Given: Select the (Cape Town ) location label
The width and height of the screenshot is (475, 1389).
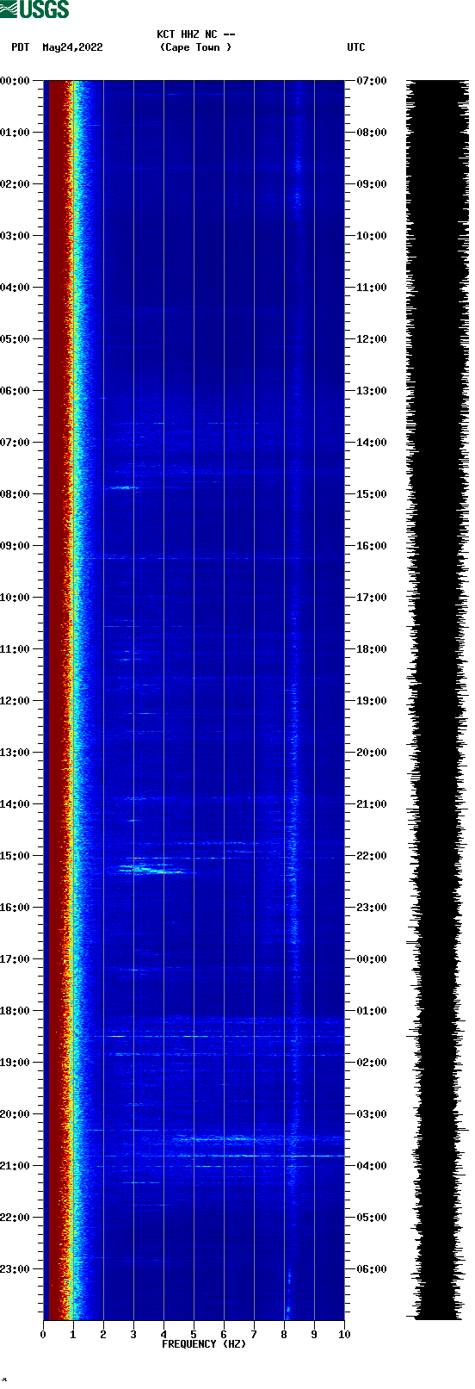Looking at the screenshot, I should click(x=196, y=47).
